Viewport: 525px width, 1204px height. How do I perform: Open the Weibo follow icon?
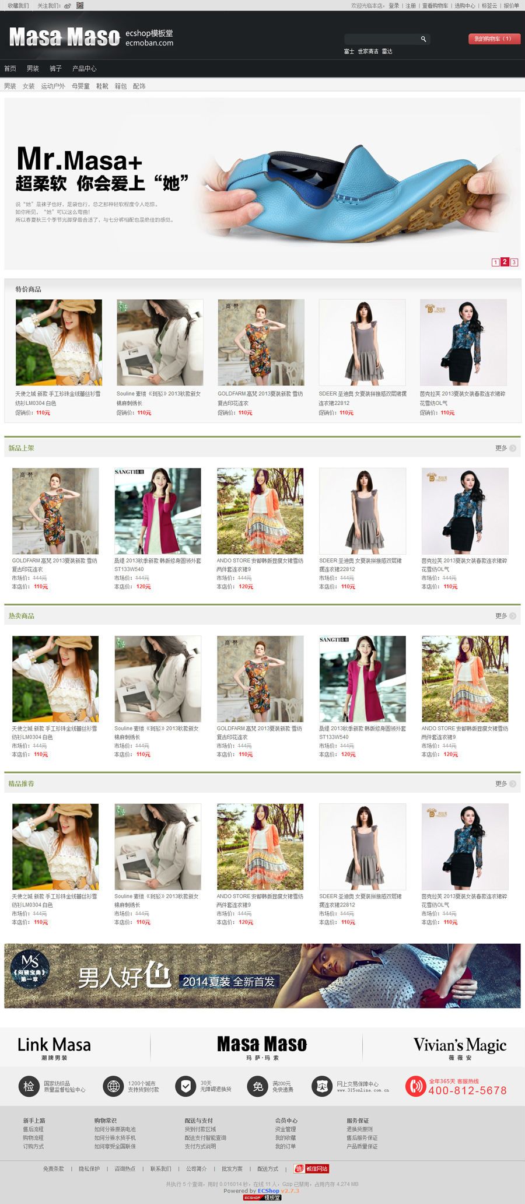68,6
